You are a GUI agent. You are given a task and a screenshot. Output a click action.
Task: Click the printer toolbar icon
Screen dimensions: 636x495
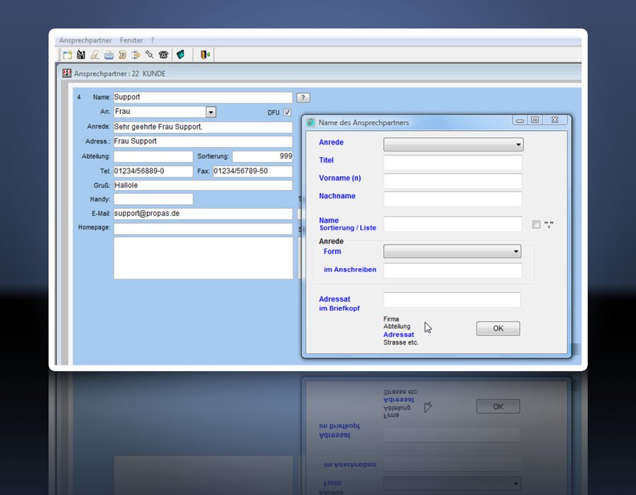pos(109,54)
